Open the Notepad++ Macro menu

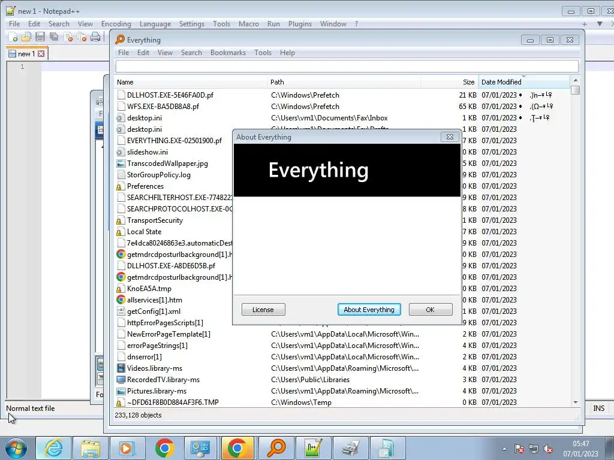point(249,24)
